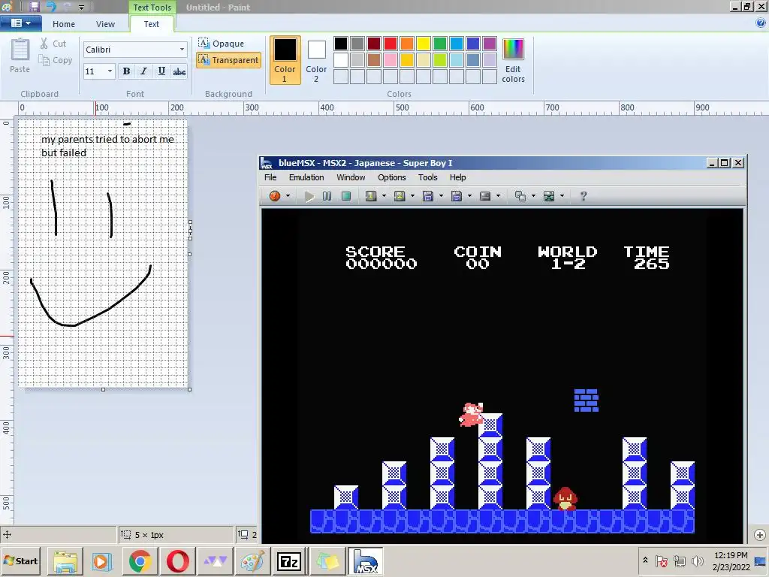Click the Undo arrow in Paint title bar
Viewport: 769px width, 577px height.
point(51,7)
